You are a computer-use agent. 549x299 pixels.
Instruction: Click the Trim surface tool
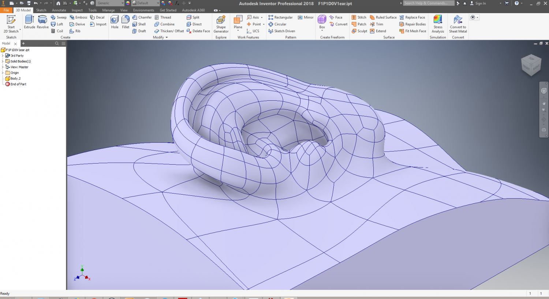click(x=377, y=24)
